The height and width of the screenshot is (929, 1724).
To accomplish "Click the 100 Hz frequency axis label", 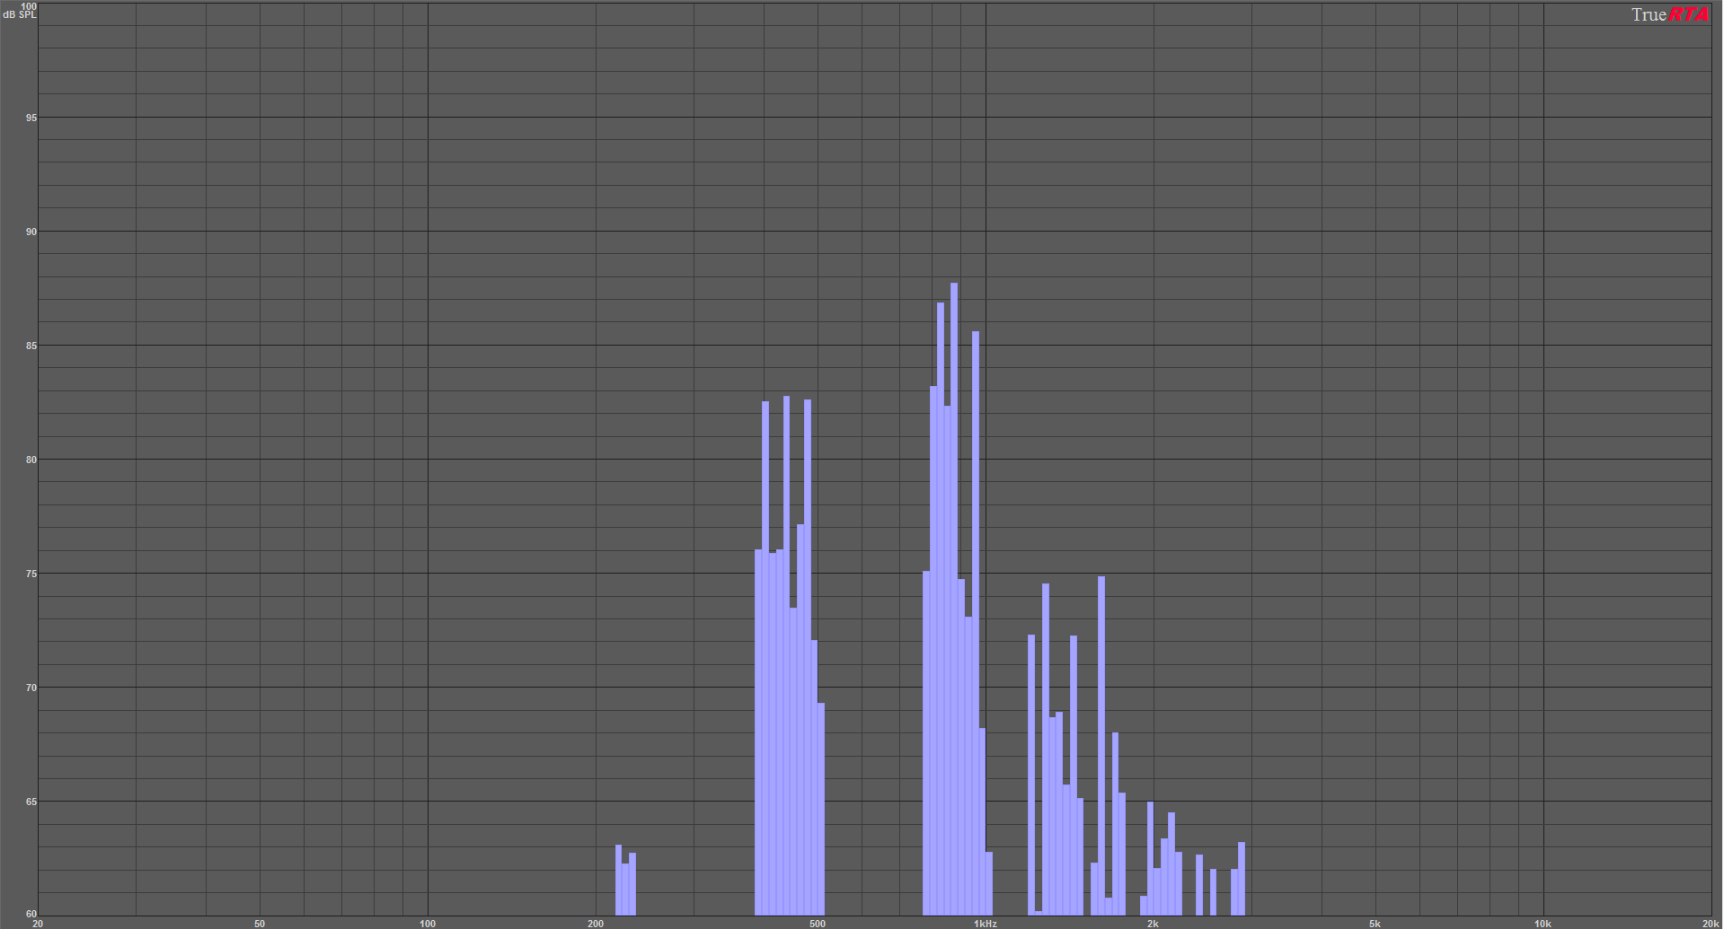I will point(428,924).
